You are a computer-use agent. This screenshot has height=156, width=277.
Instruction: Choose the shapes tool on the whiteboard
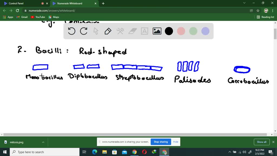coord(120,31)
